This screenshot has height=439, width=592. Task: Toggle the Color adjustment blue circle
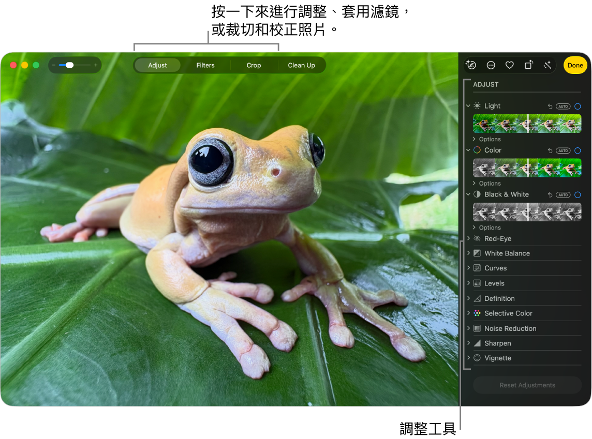click(578, 151)
